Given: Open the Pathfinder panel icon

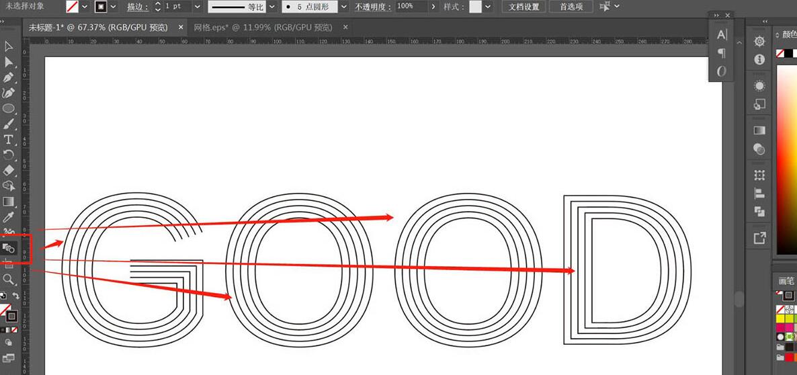Looking at the screenshot, I should pos(759,212).
